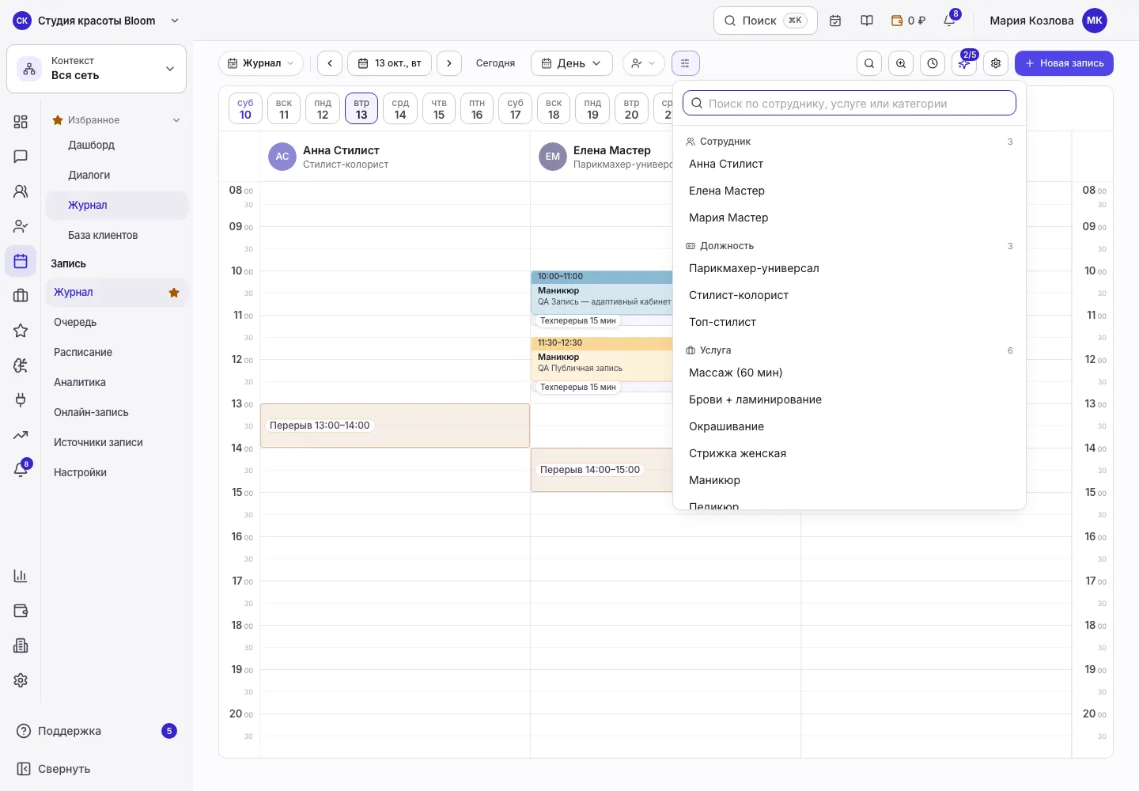Open the calendar booking icon in left rail
This screenshot has height=791, width=1139.
(x=21, y=261)
